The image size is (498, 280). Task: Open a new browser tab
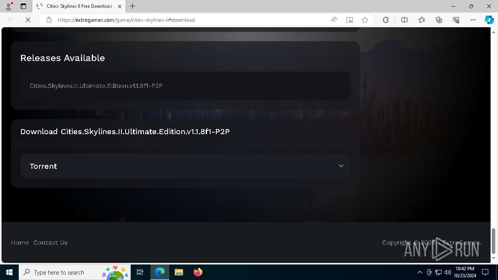click(x=133, y=6)
